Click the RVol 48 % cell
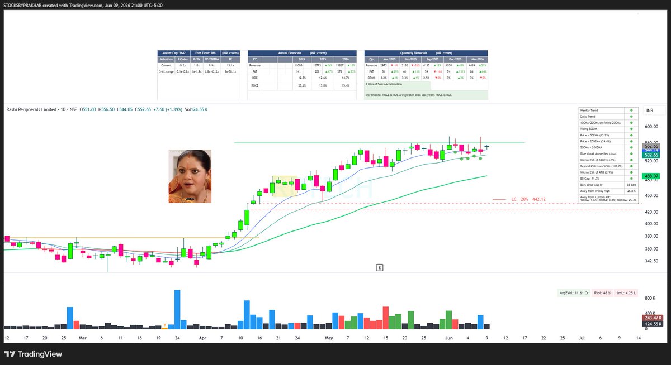The height and width of the screenshot is (365, 671). [602, 292]
